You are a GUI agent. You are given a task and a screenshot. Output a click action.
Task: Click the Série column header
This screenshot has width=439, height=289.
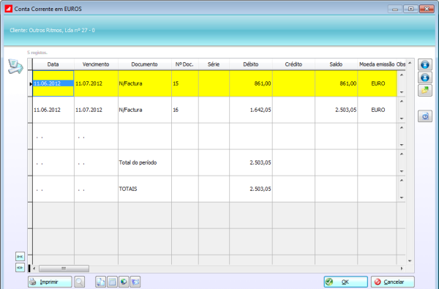[214, 64]
